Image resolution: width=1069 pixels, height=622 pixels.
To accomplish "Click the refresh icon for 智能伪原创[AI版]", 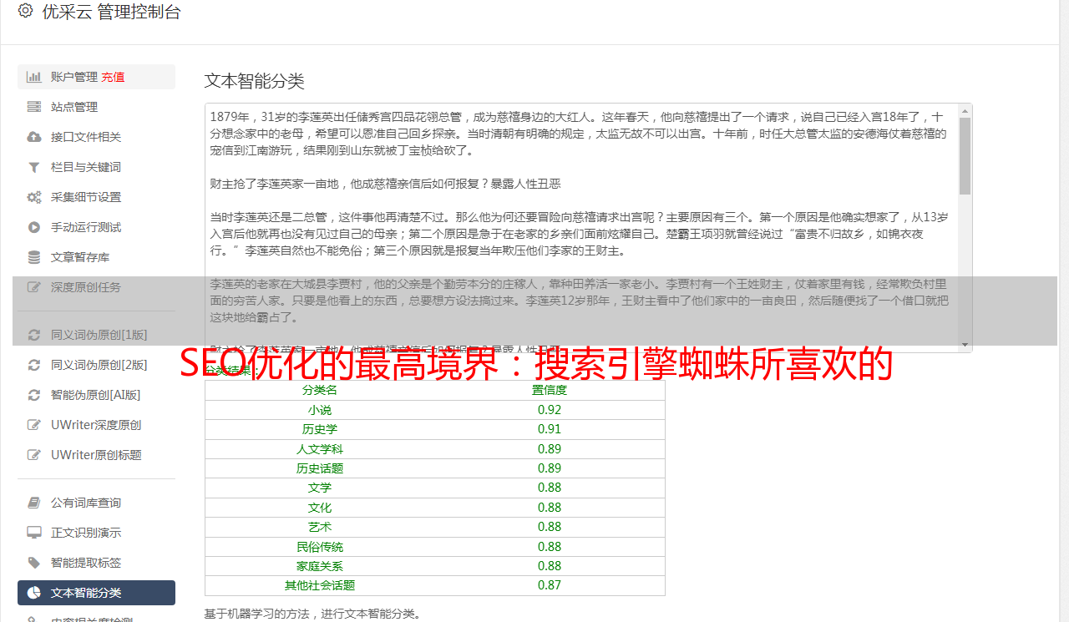I will point(34,395).
